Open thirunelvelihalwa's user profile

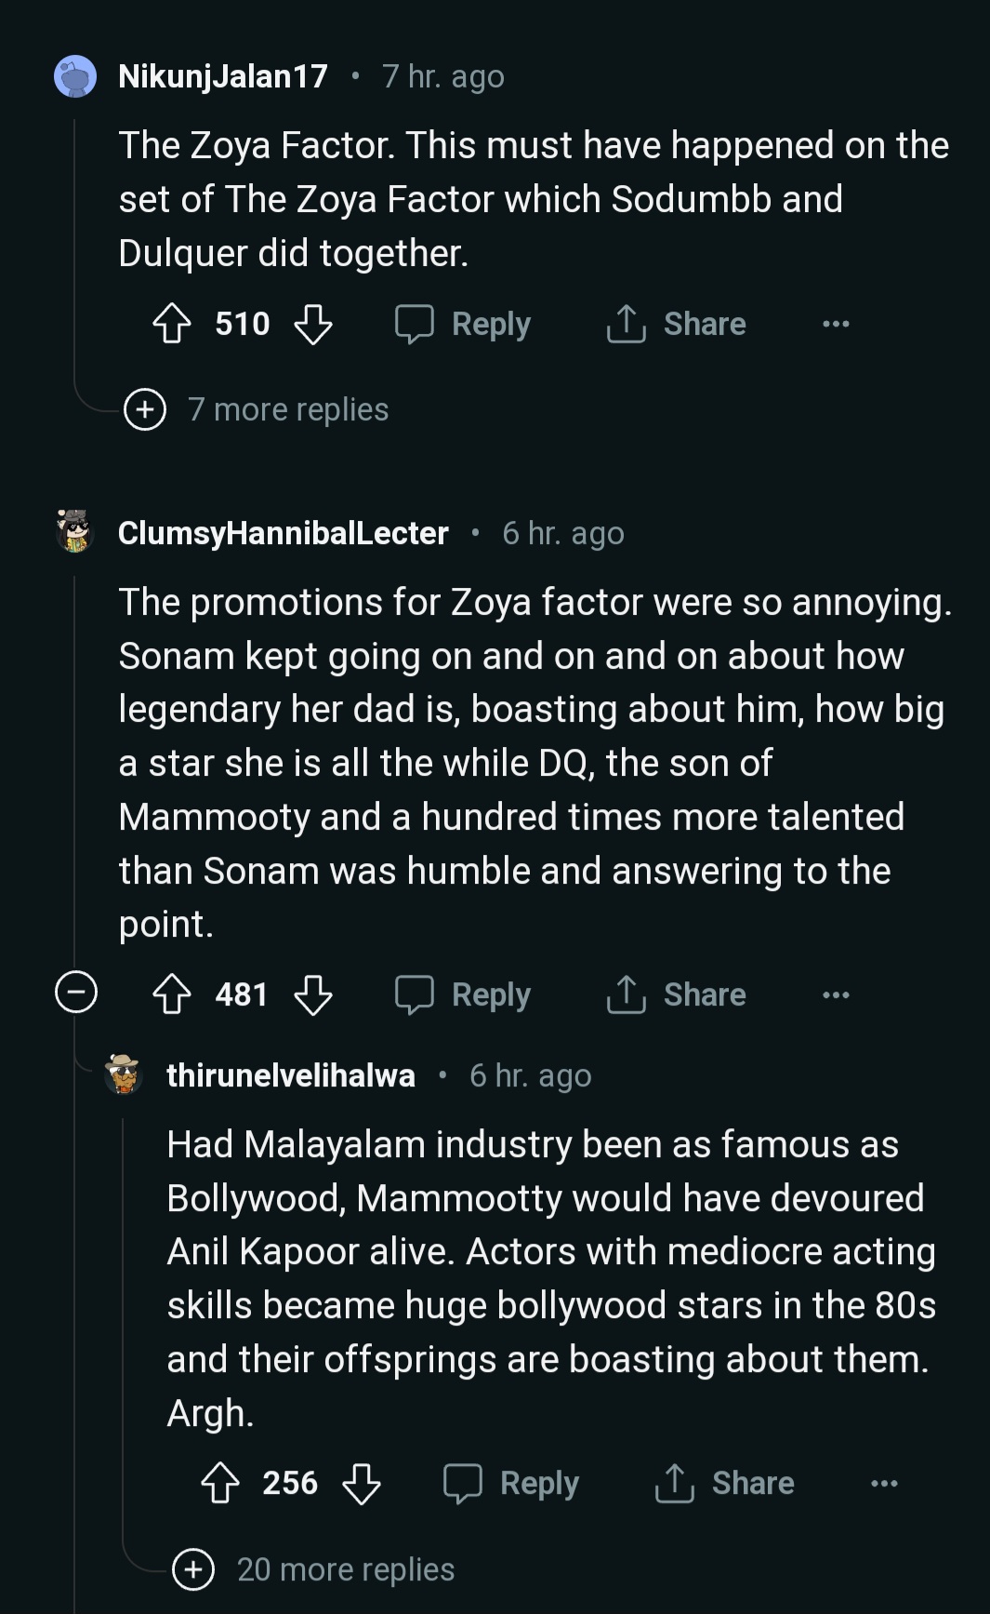click(x=290, y=1075)
